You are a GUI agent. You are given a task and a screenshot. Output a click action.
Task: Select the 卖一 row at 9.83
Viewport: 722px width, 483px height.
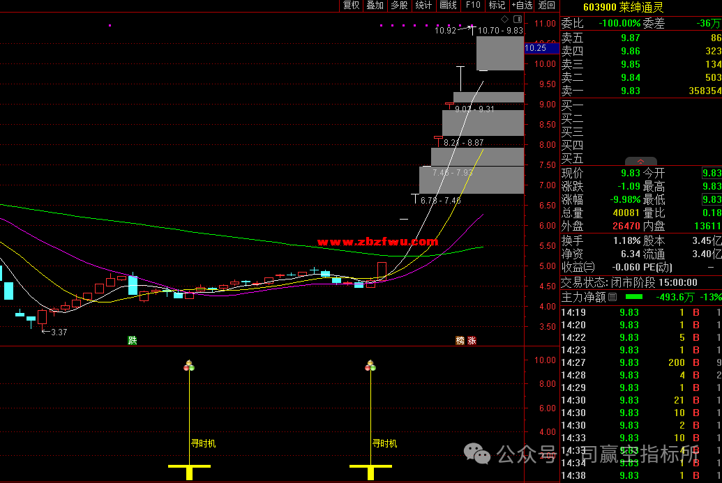click(x=641, y=91)
